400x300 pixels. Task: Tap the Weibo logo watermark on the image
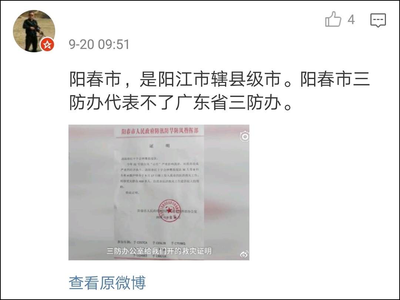pyautogui.click(x=244, y=254)
